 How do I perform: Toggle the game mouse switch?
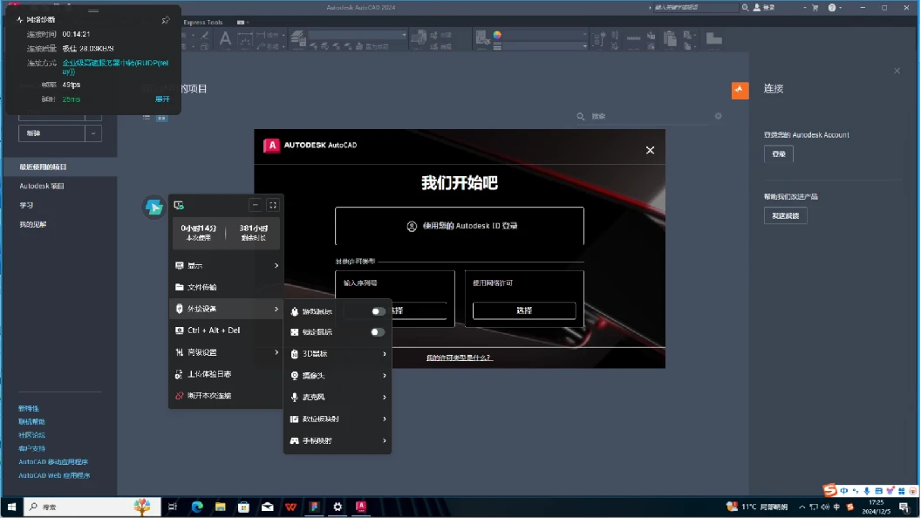379,311
